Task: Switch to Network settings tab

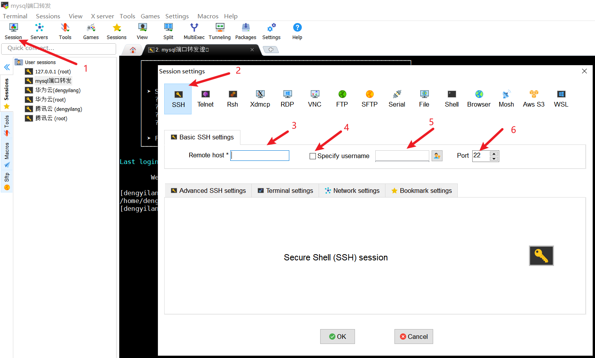Action: (x=352, y=191)
